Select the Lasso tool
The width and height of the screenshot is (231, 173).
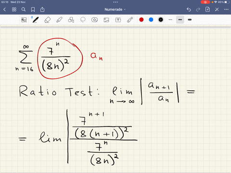point(83,20)
